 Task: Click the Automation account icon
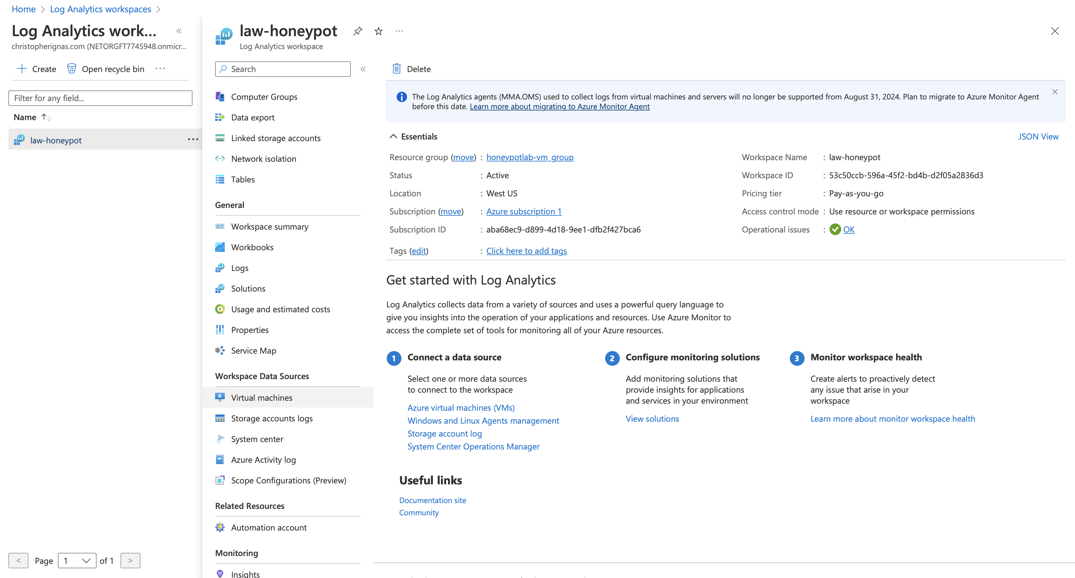[220, 528]
